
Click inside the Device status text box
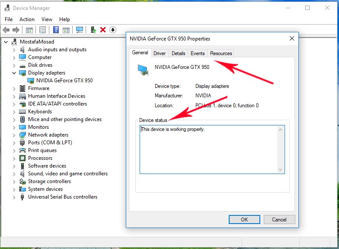(212, 149)
